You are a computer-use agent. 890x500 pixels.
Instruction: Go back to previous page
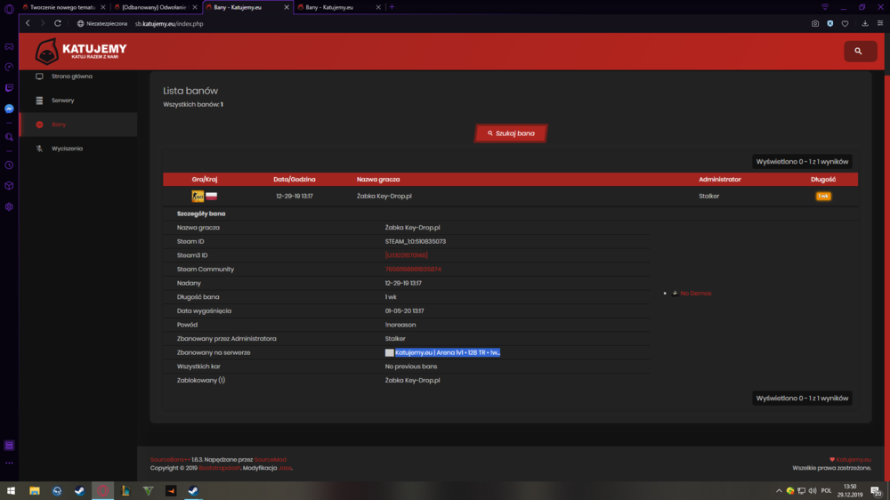click(28, 23)
